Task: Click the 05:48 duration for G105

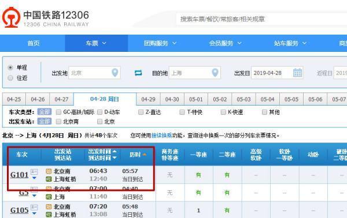Action: (x=130, y=206)
